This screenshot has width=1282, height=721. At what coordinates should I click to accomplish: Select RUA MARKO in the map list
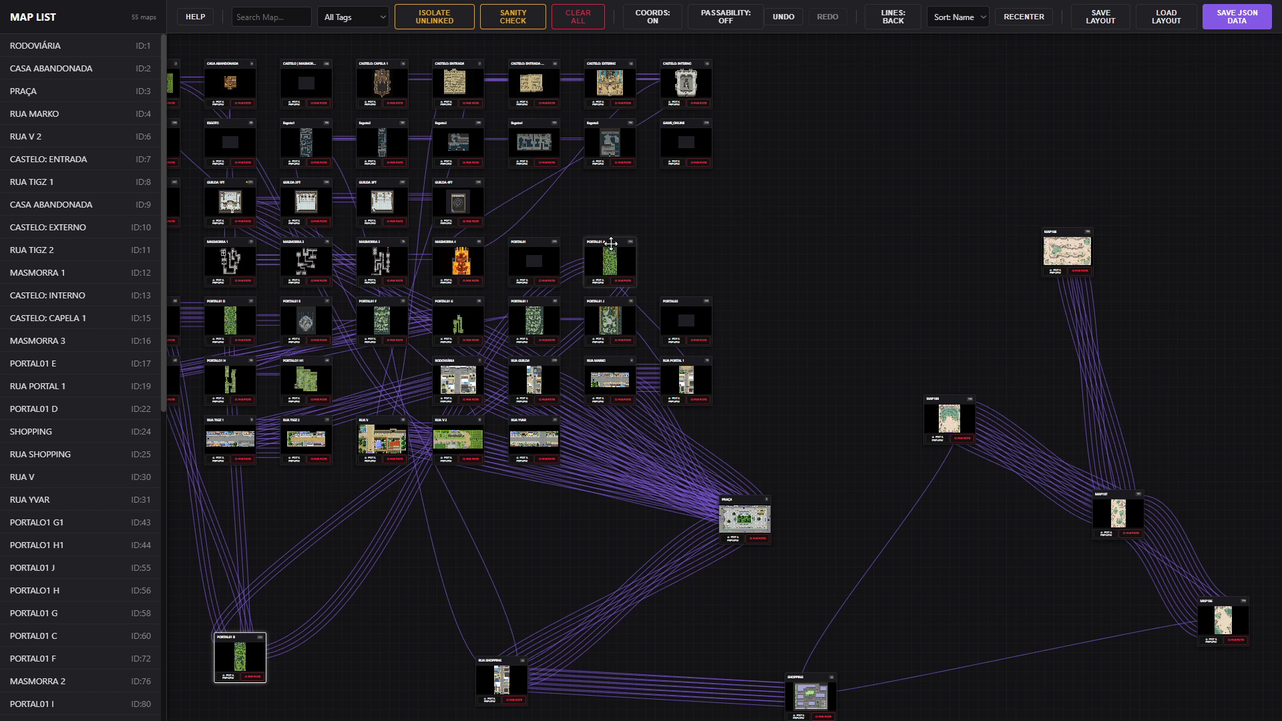80,113
